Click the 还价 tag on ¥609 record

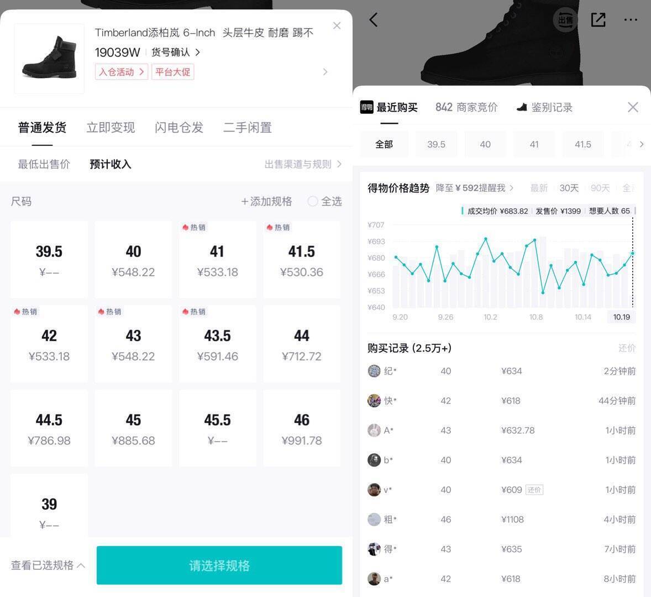click(534, 490)
